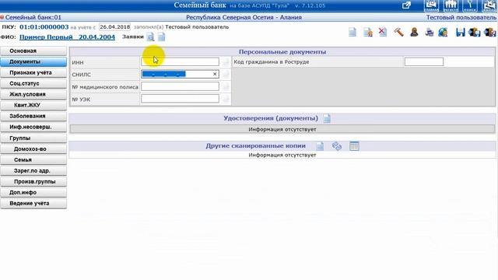Open the home icon with hand and card

431,5
